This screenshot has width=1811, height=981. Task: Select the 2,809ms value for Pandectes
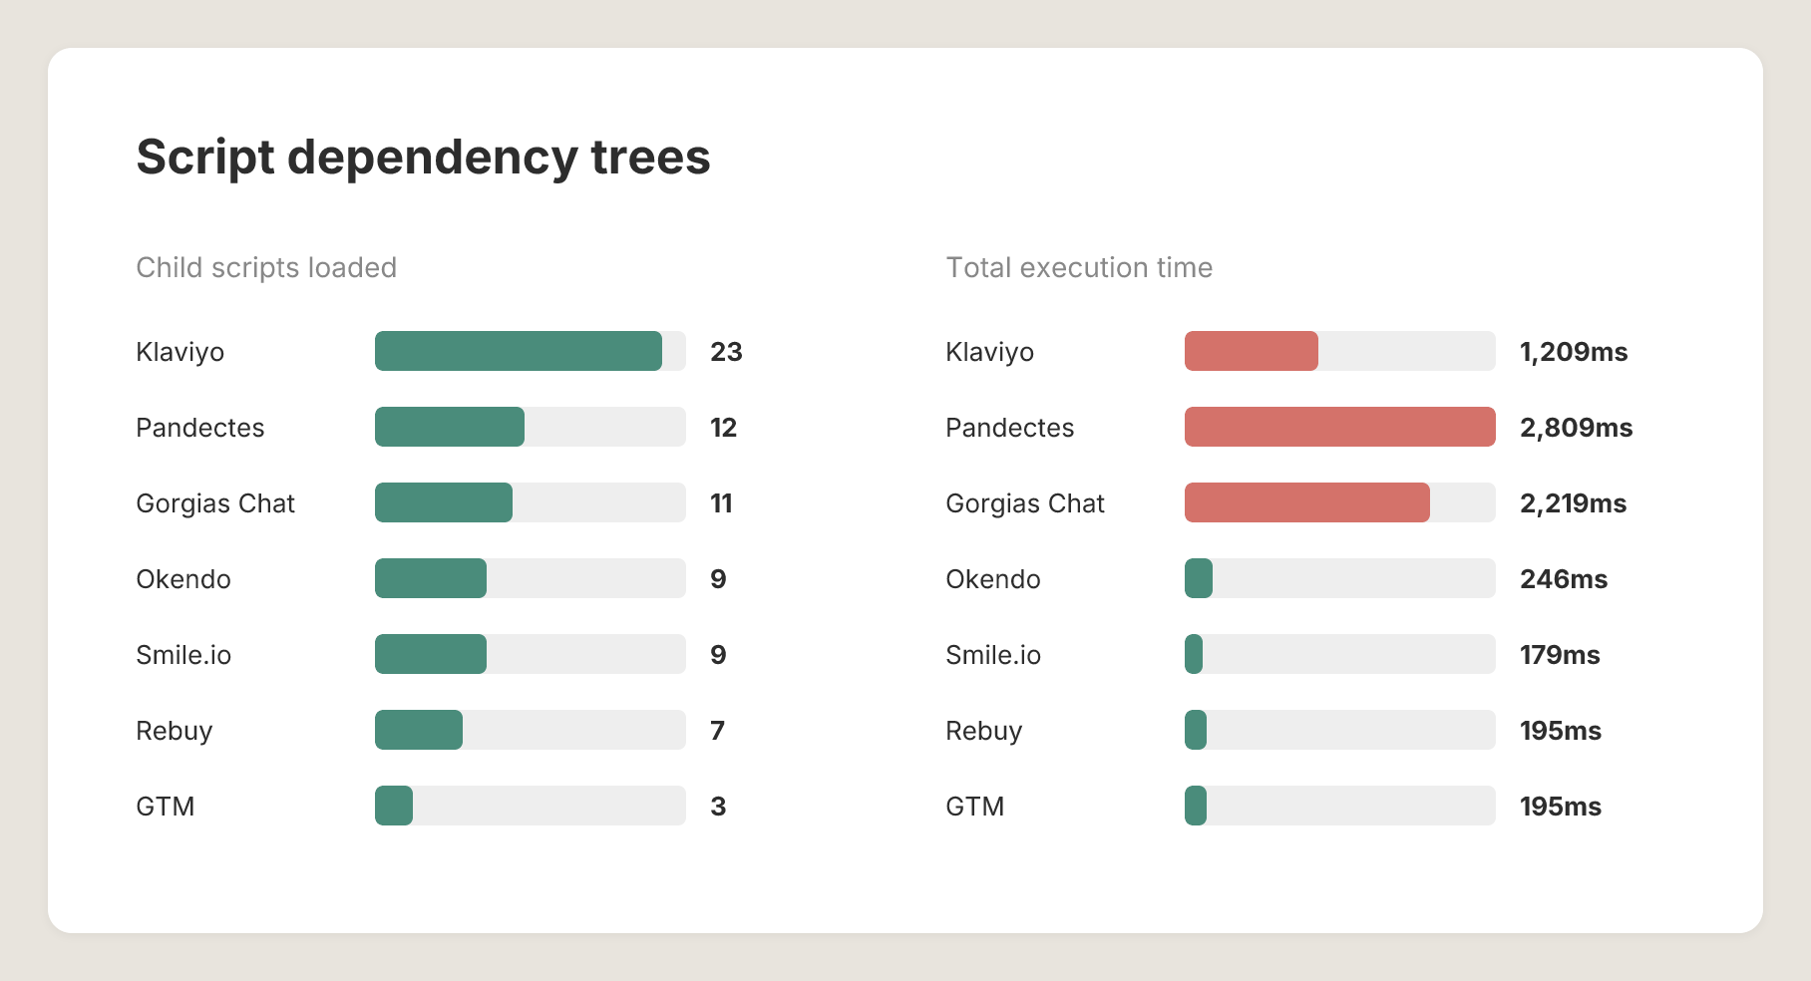pos(1576,427)
